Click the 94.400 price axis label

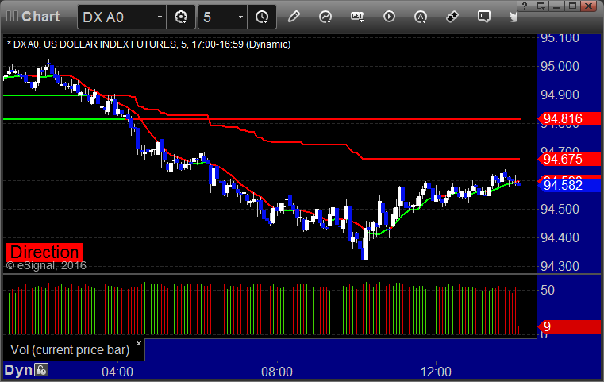560,237
